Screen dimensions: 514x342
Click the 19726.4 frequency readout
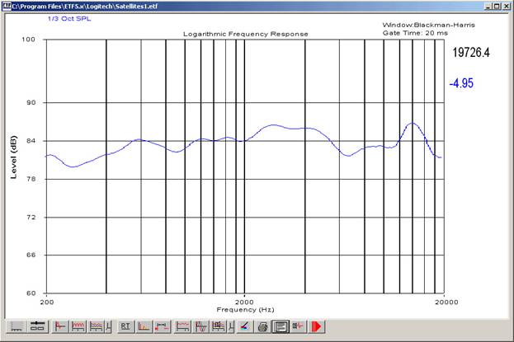472,54
